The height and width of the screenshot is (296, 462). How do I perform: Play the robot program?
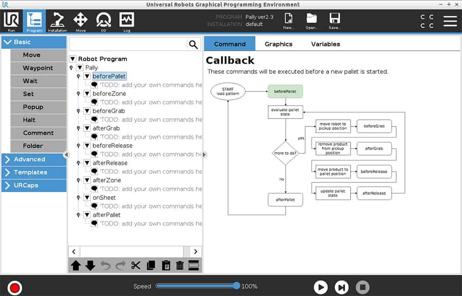click(321, 287)
